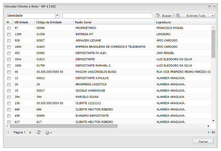Click the search text input field
Viewport: 221px width, 151px height.
tap(107, 16)
